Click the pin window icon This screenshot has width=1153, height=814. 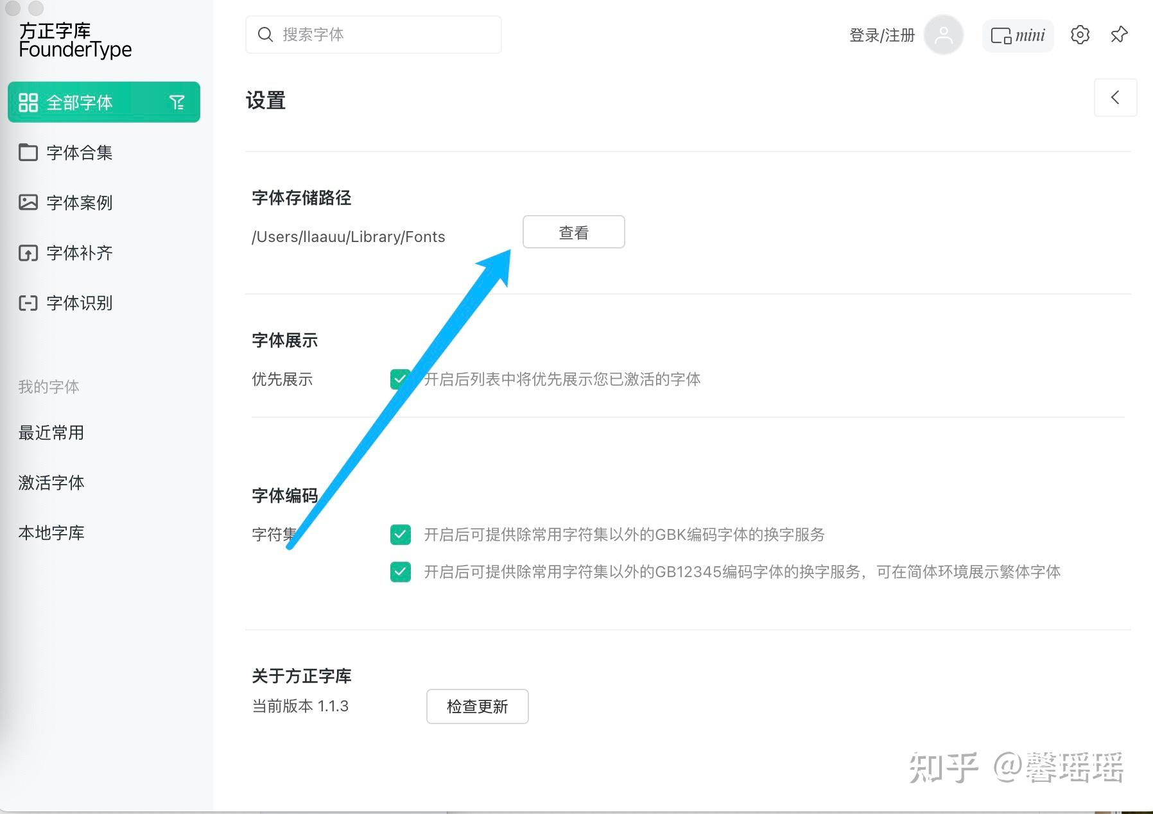tap(1119, 35)
